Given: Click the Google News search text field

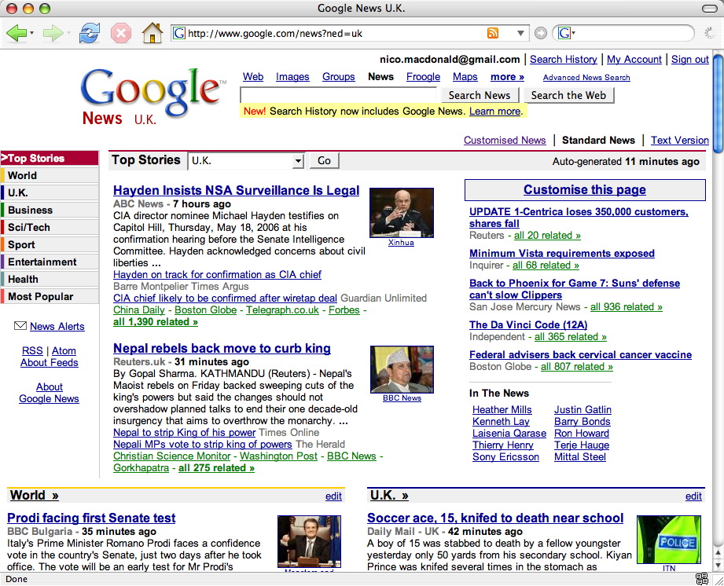Looking at the screenshot, I should tap(338, 95).
